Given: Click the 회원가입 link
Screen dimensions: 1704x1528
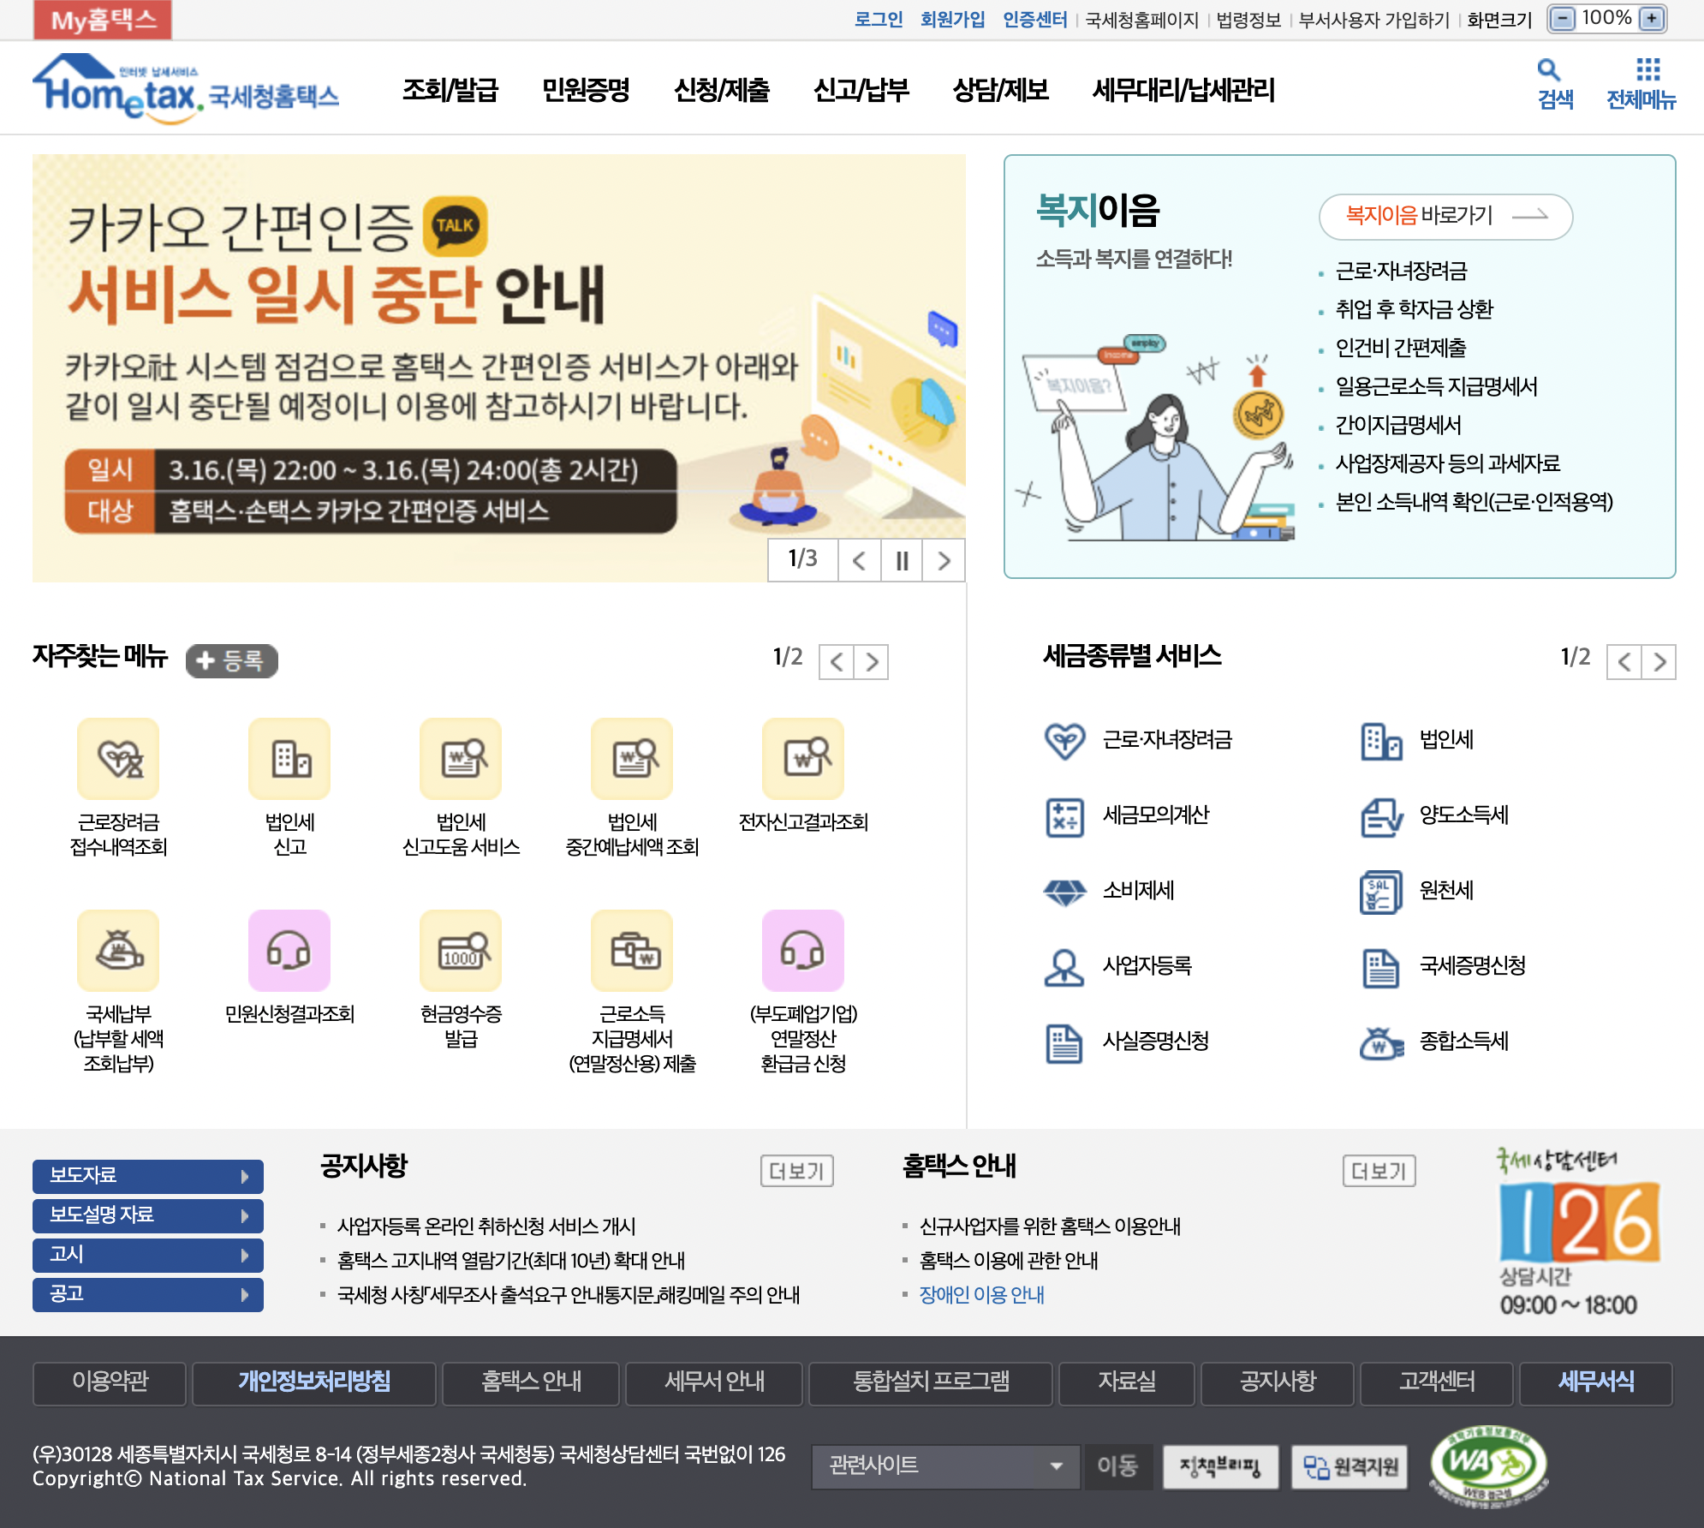Looking at the screenshot, I should coord(953,19).
